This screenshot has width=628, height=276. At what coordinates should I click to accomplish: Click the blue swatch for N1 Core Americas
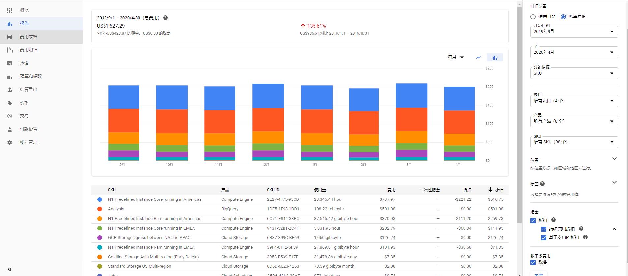tap(100, 199)
